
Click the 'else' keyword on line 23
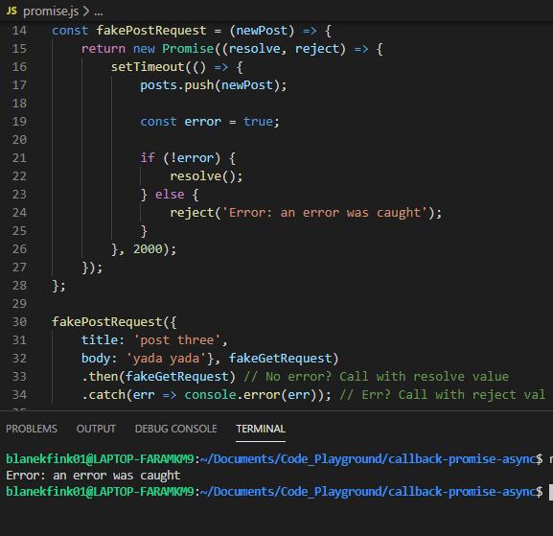(x=170, y=195)
